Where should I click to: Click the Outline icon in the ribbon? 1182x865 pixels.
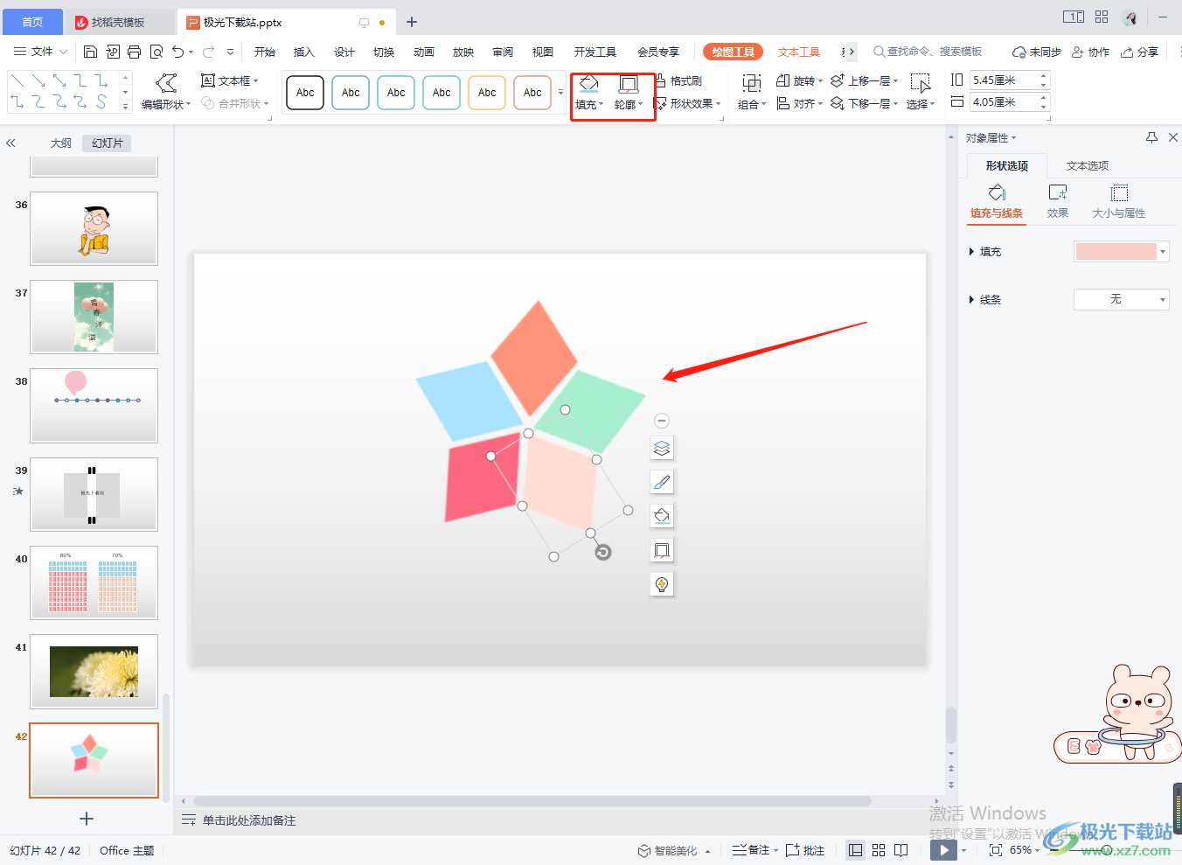point(628,85)
